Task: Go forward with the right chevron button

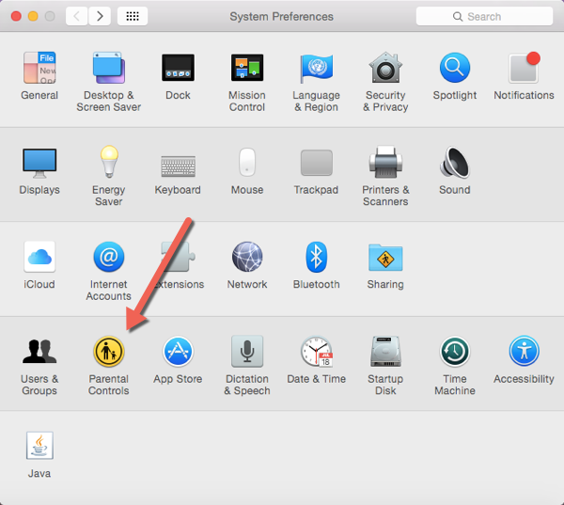Action: click(100, 16)
